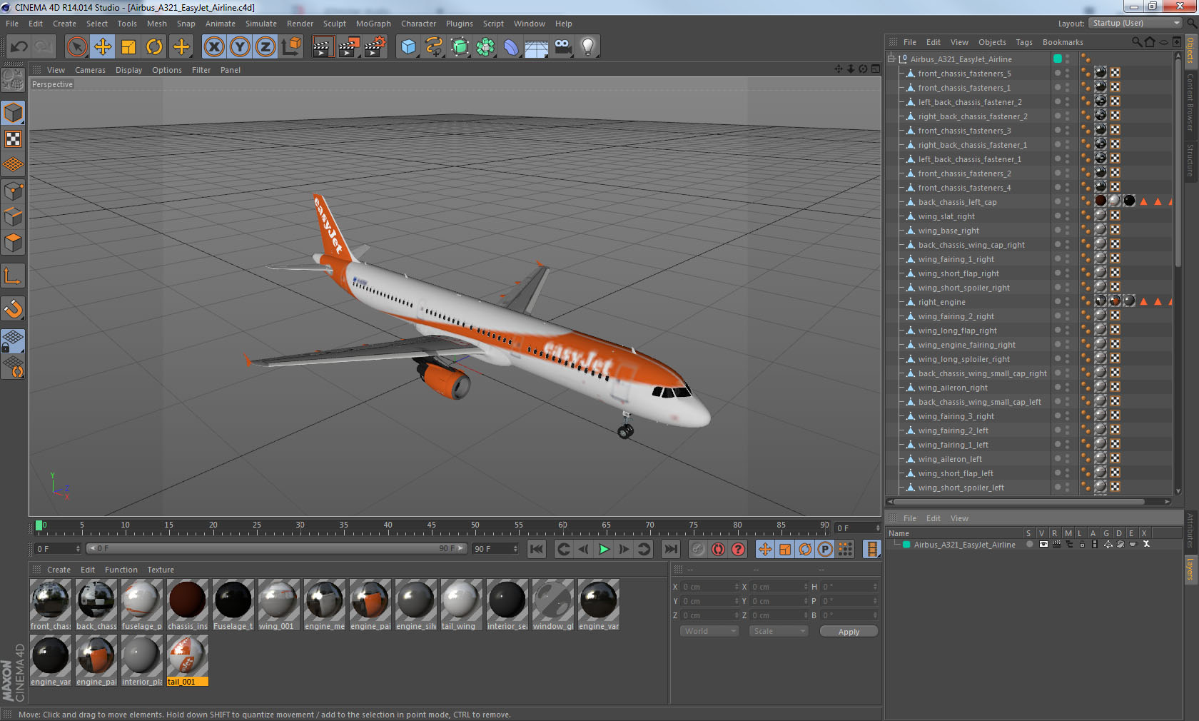Toggle the Enable Axis tool
Viewport: 1199px width, 721px height.
(x=14, y=276)
